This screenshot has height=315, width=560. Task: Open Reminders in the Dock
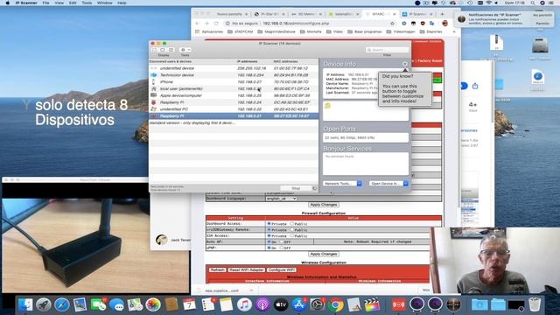point(208,304)
